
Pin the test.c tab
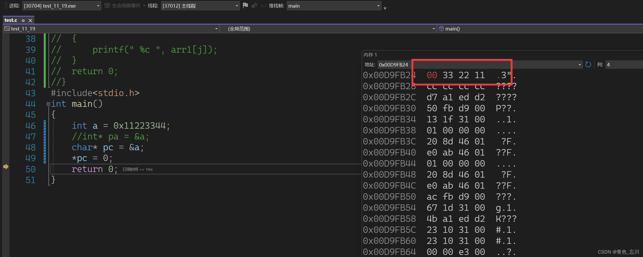pos(23,20)
